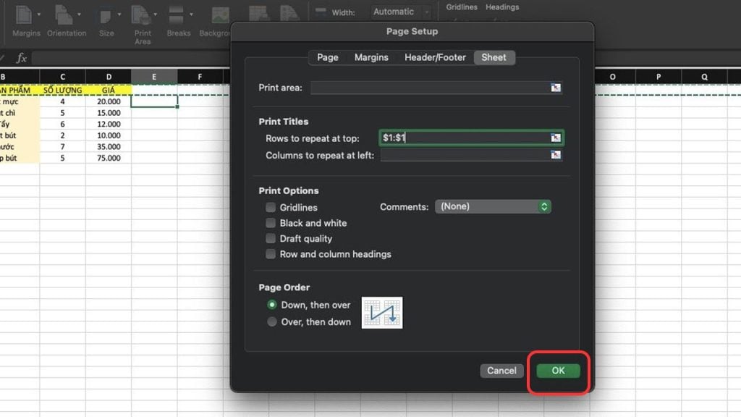Image resolution: width=741 pixels, height=417 pixels.
Task: Click the fx insert function icon
Action: tap(21, 58)
